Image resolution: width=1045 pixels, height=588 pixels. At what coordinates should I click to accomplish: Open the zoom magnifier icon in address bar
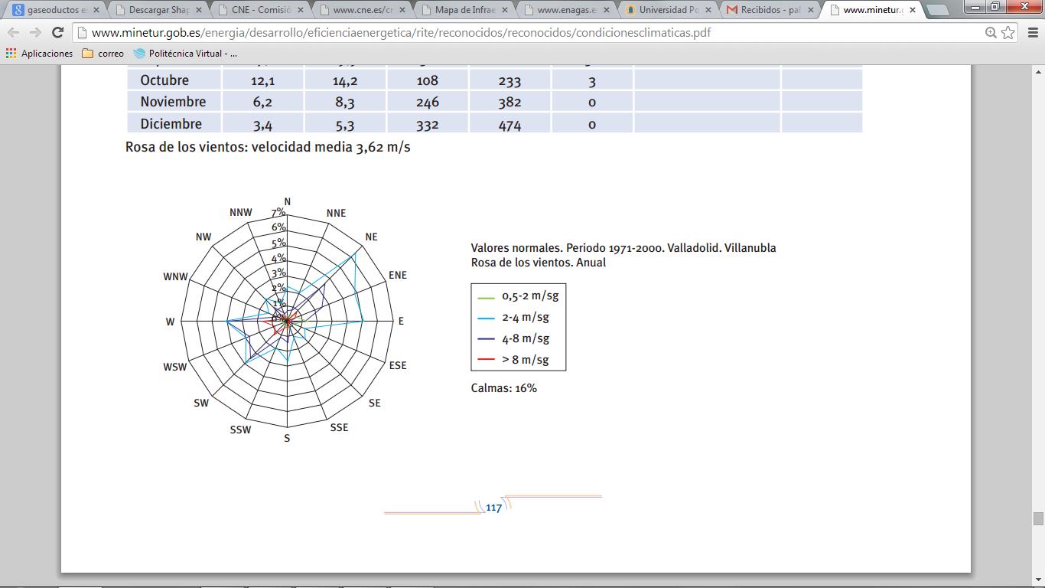991,33
